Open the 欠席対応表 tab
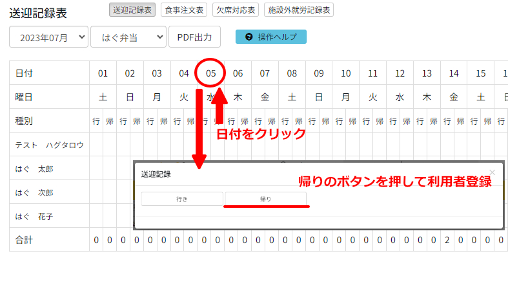 click(236, 10)
